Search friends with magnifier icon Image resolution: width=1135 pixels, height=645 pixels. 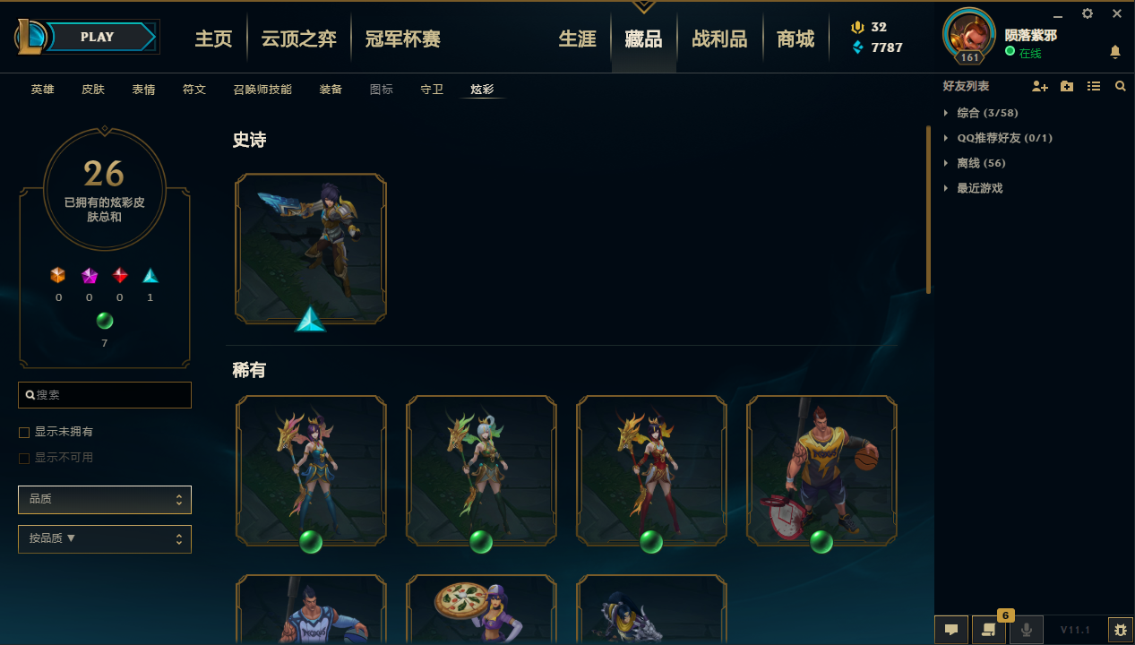pos(1121,86)
